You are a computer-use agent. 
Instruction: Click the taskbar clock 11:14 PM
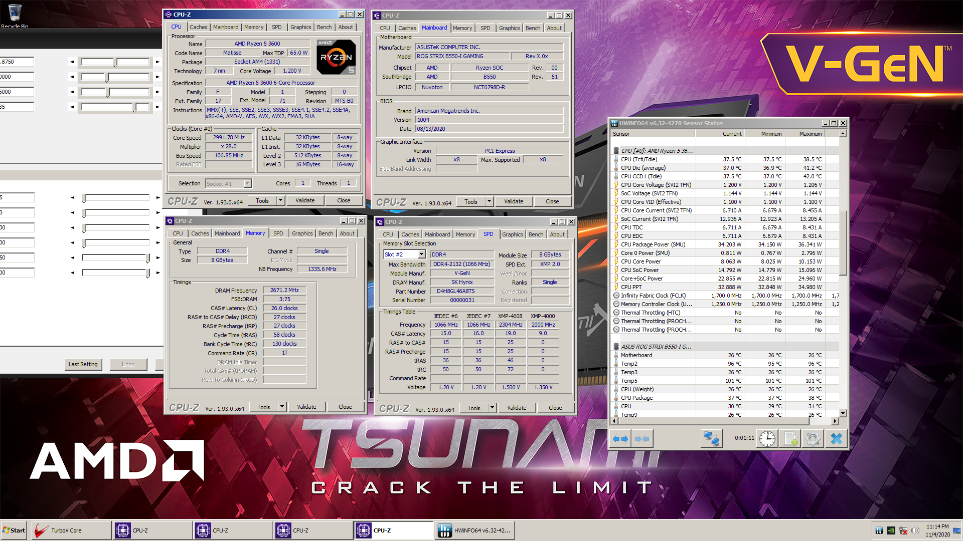tap(937, 526)
